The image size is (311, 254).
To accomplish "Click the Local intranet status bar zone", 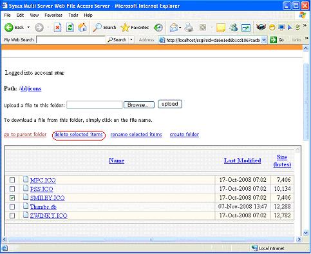I will coord(269,248).
